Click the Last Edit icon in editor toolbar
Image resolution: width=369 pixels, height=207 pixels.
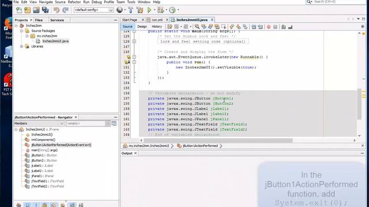(x=170, y=27)
